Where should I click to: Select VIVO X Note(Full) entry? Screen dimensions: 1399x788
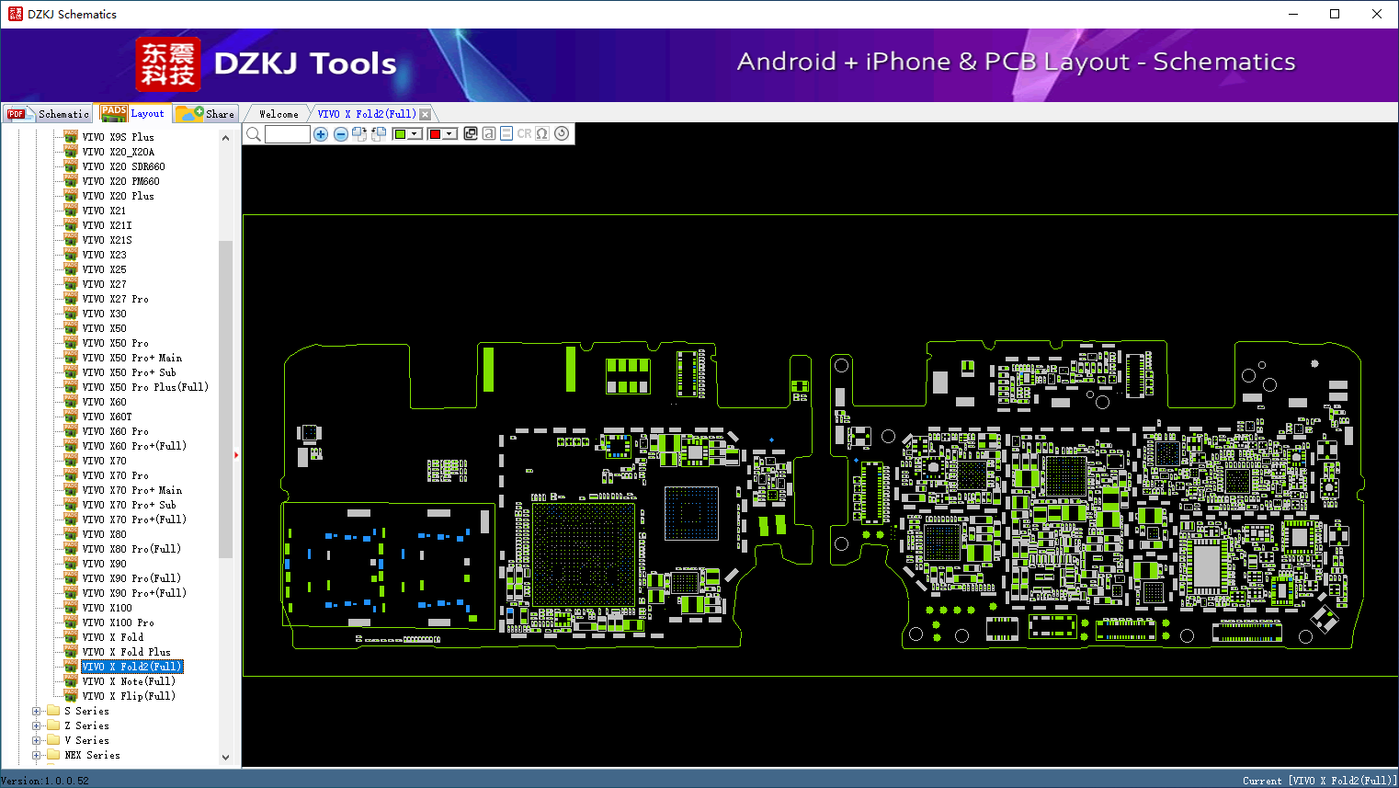tap(129, 681)
